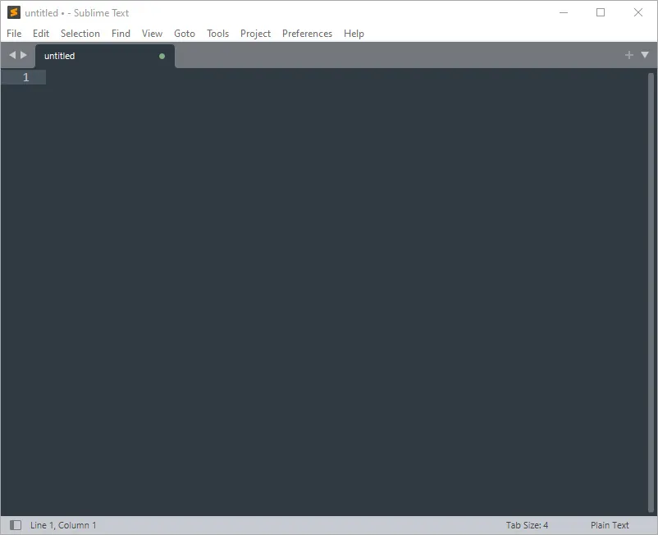
Task: Select the untitled tab
Action: click(x=105, y=56)
